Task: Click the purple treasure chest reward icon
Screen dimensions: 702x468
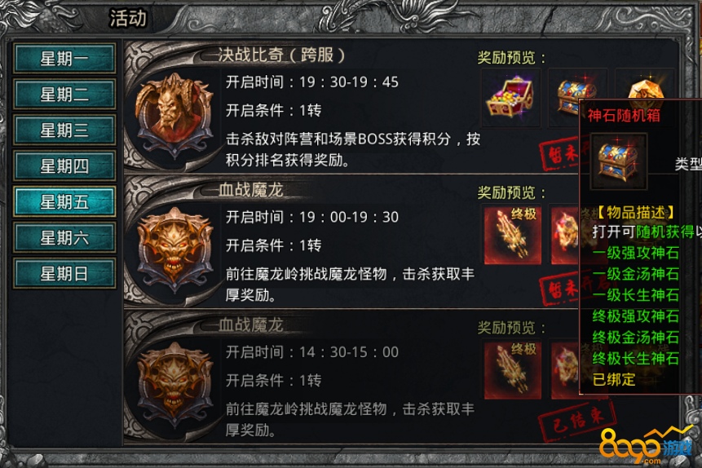Action: [511, 98]
